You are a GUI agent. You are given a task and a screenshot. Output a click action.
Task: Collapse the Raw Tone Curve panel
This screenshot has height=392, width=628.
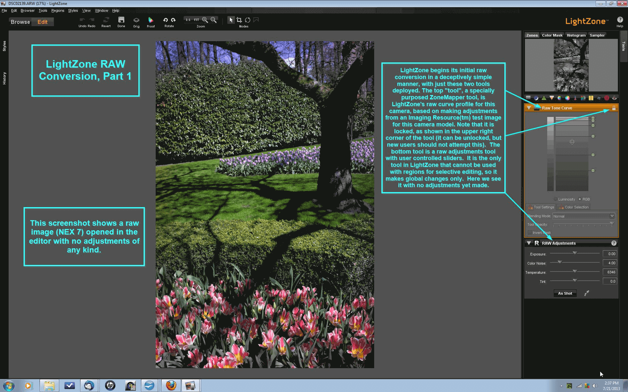point(529,108)
